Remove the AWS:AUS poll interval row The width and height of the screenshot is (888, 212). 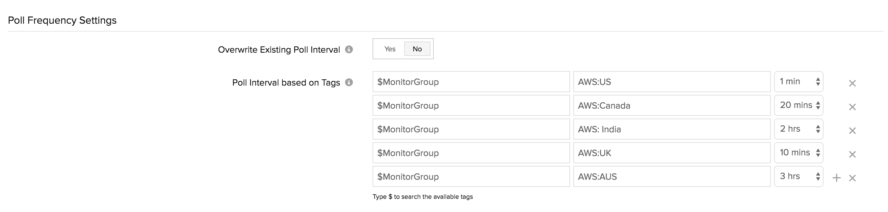(x=852, y=177)
